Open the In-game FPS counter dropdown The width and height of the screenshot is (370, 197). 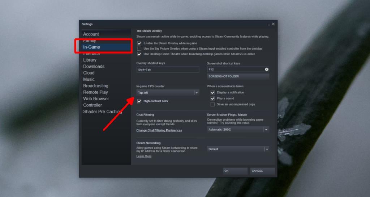[168, 93]
